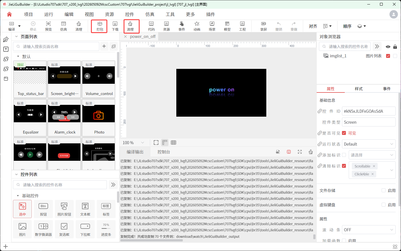The image size is (401, 251).
Task: Click the red home icon
Action: coord(10,14)
